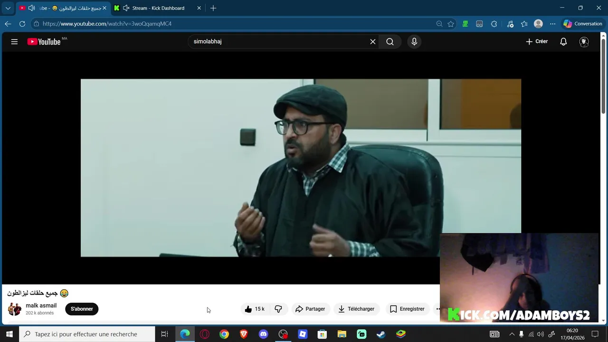Open the tray microphone indicator
This screenshot has height=342, width=608.
pos(521,334)
